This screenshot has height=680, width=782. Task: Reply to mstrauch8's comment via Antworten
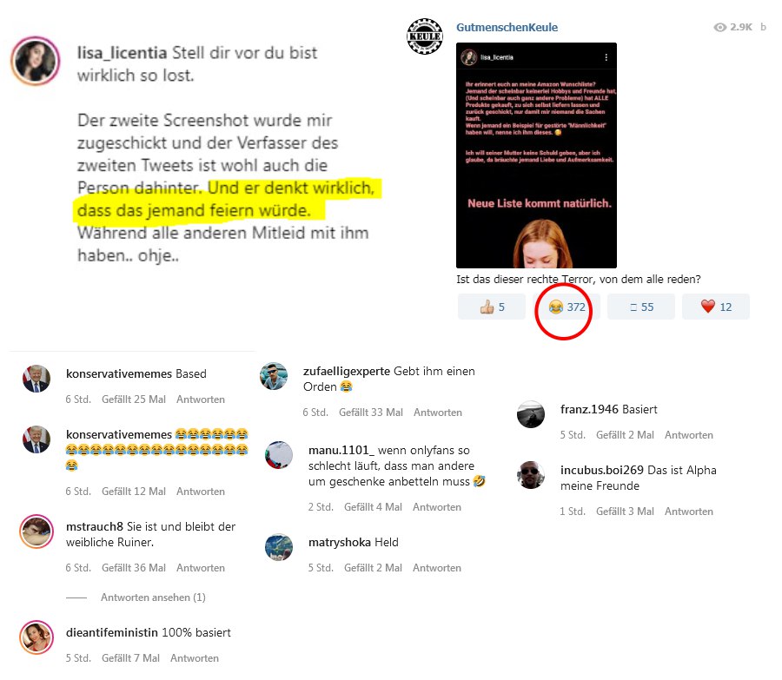pos(201,568)
